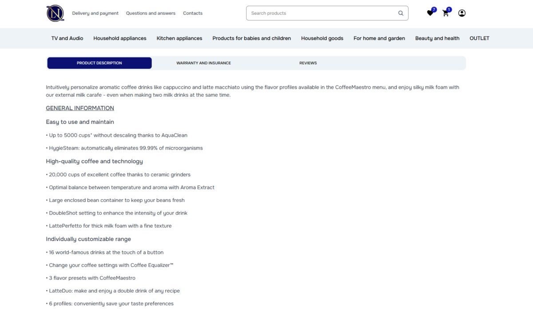Open For home and garden category
The image size is (533, 313).
[379, 38]
